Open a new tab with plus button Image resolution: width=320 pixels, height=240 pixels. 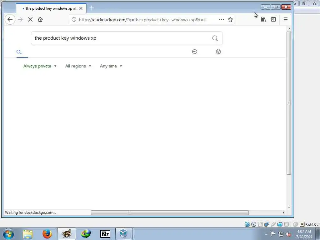tap(92, 8)
